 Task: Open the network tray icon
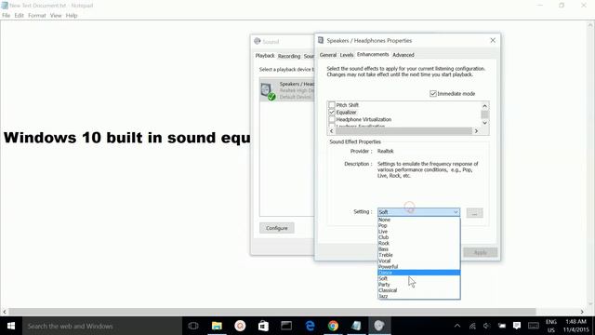click(x=472, y=326)
